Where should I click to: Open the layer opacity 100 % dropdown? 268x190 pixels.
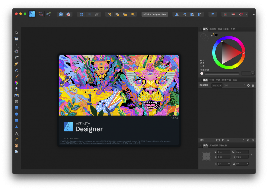click(x=216, y=86)
